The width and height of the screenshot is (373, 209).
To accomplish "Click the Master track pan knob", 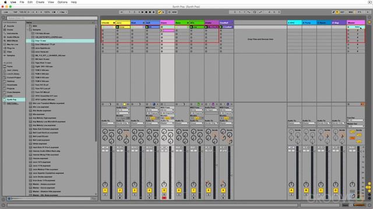I will (352, 185).
